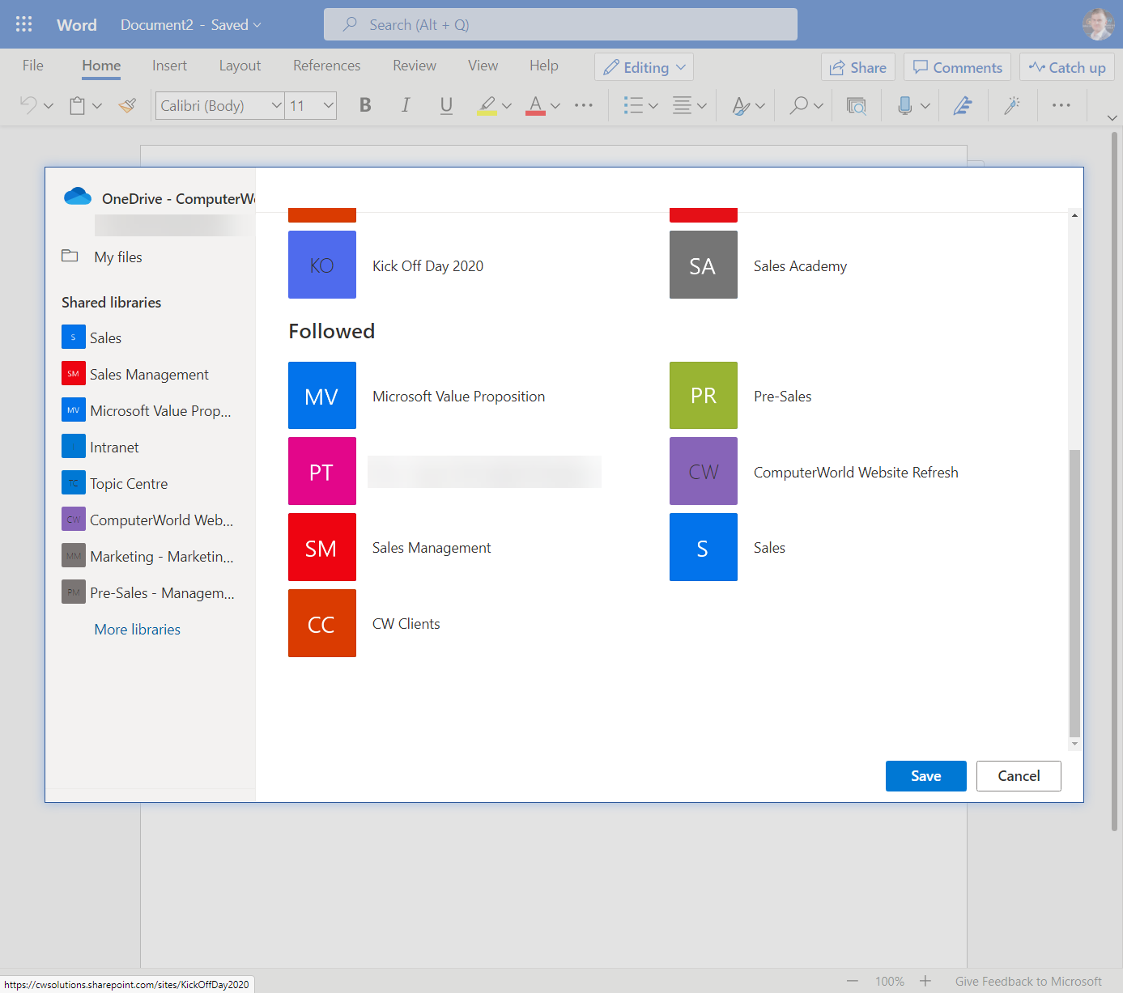Open the font color dropdown arrow
The height and width of the screenshot is (993, 1123).
[555, 105]
